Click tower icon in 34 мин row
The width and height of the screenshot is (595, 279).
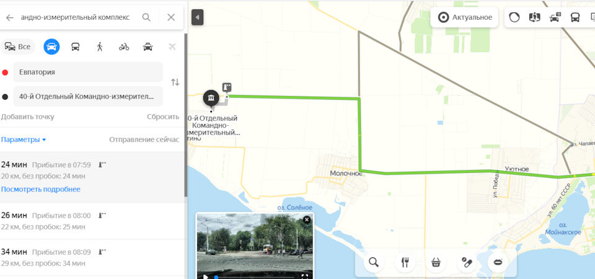(102, 251)
